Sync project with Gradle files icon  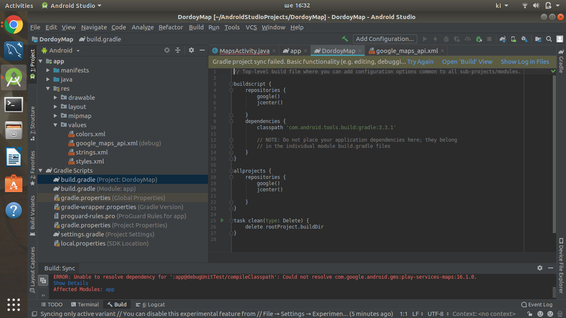pos(503,39)
